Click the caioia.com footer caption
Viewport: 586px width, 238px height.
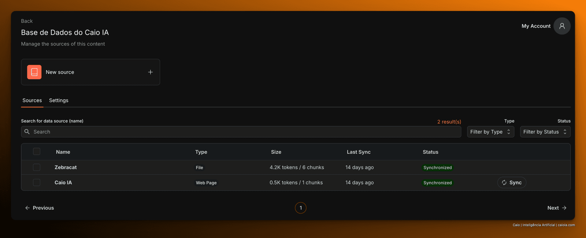544,225
